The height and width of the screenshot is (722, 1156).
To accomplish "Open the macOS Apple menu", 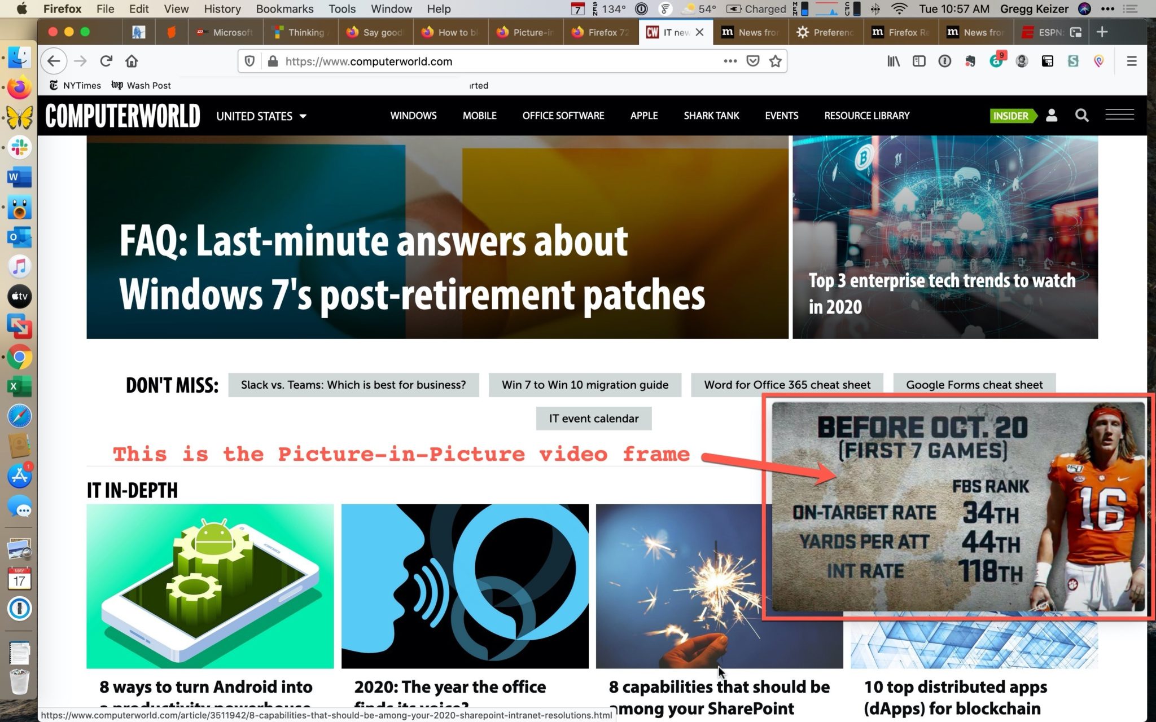I will [21, 8].
